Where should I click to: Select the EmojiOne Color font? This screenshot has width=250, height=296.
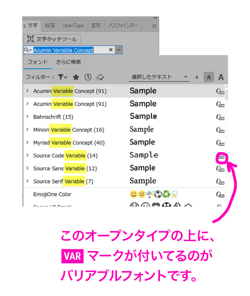click(x=52, y=194)
